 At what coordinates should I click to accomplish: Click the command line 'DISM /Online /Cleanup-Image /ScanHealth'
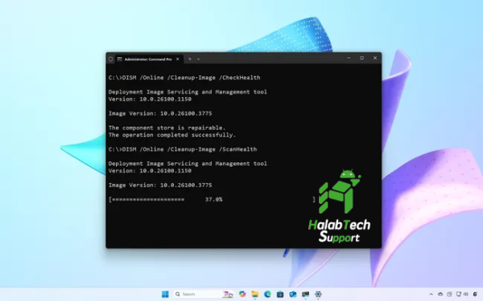coord(183,149)
